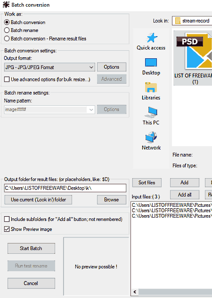Click the Options button beside Name pattern
This screenshot has width=212, height=298.
(x=112, y=109)
